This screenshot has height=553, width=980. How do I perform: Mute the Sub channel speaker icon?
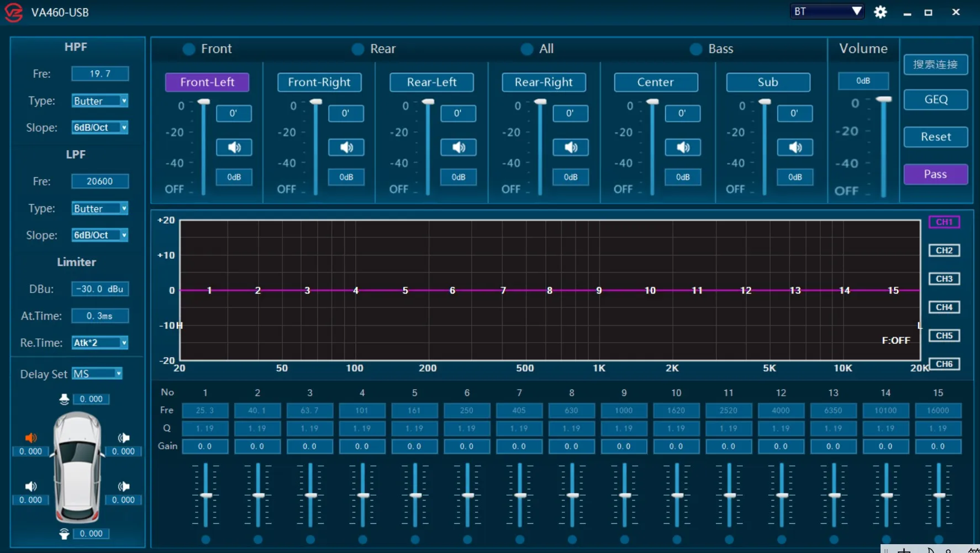tap(795, 147)
